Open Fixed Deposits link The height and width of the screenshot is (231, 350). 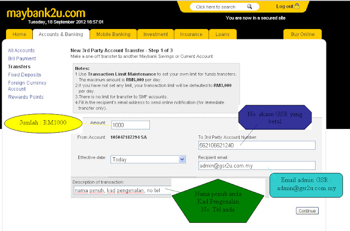tap(25, 75)
